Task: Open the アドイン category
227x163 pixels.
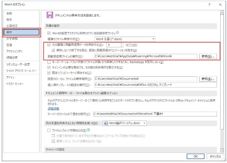Action: click(10, 77)
